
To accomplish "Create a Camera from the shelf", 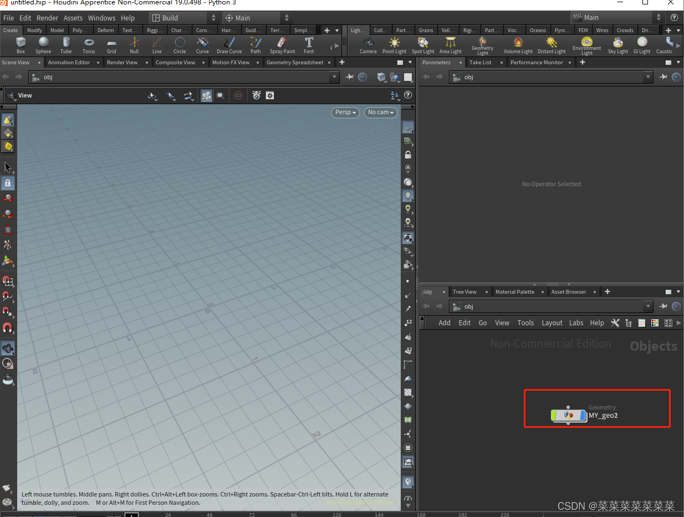I will click(368, 45).
